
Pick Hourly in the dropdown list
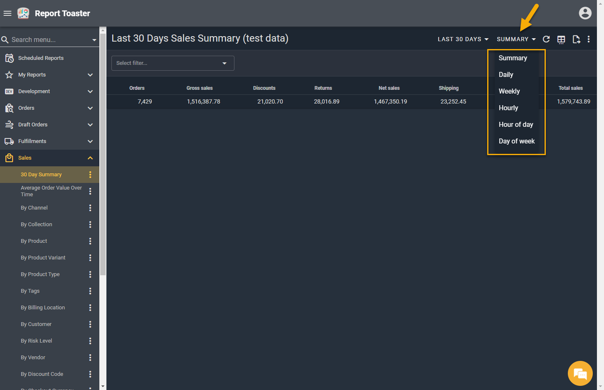pos(508,108)
